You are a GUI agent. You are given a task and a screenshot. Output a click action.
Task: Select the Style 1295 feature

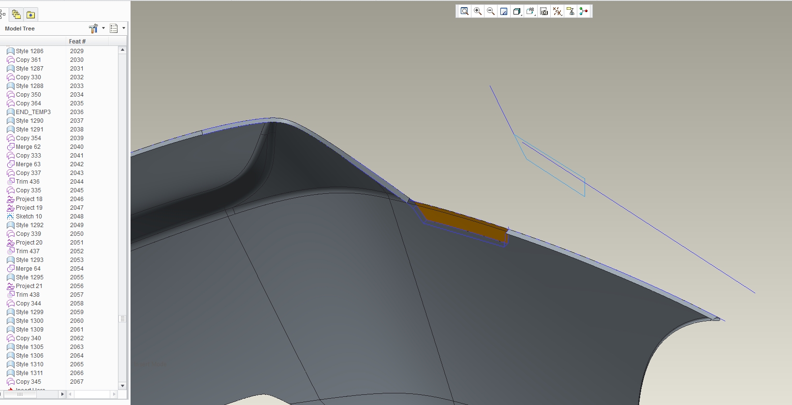[29, 277]
